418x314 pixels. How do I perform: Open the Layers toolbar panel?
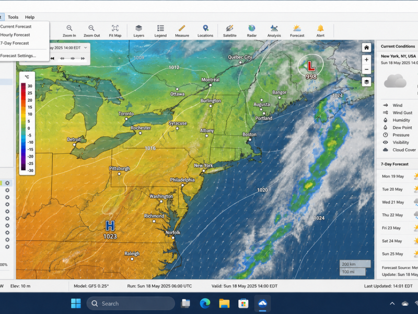coord(138,31)
